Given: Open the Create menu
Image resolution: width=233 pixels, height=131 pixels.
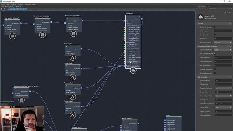Looking at the screenshot, I should (x=3, y=4).
